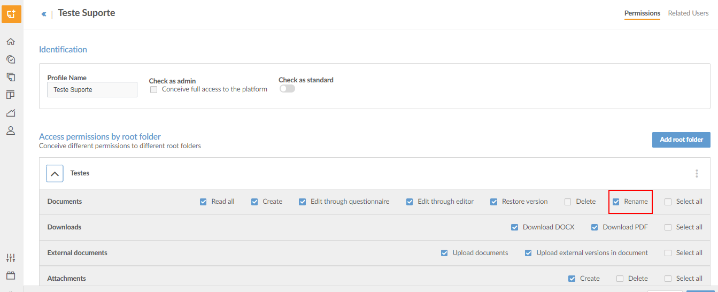Click Access permissions by root folder heading
Screen dimensions: 718x292
[x=100, y=136]
